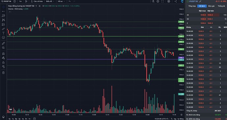Open time axis settings icon near 14:45
Screen dimensions: 227x120
pyautogui.click(x=182, y=115)
